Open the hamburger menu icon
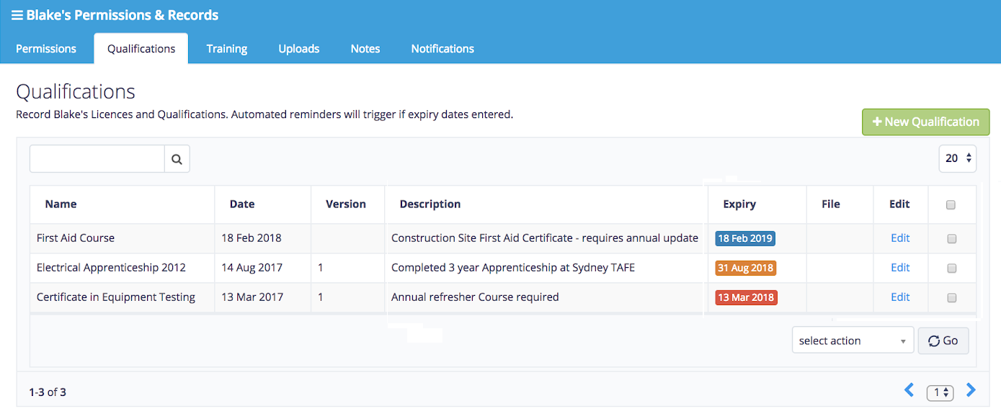 click(17, 15)
